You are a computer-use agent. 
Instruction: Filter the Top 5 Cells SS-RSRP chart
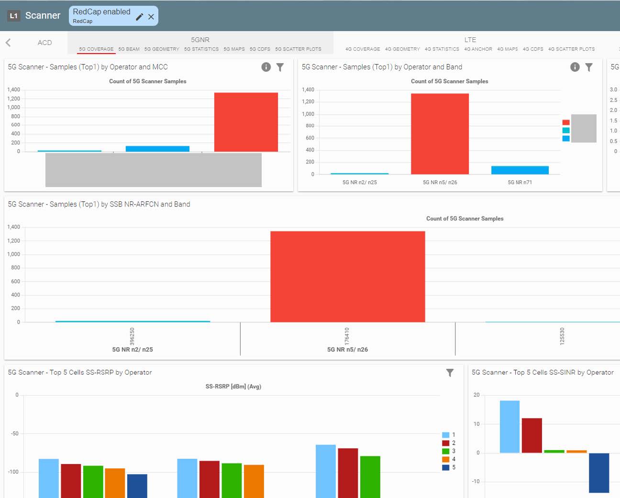(450, 373)
